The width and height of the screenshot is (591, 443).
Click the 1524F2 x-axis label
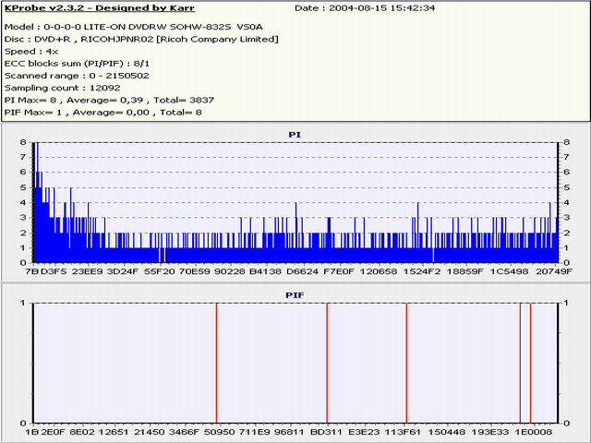click(422, 271)
